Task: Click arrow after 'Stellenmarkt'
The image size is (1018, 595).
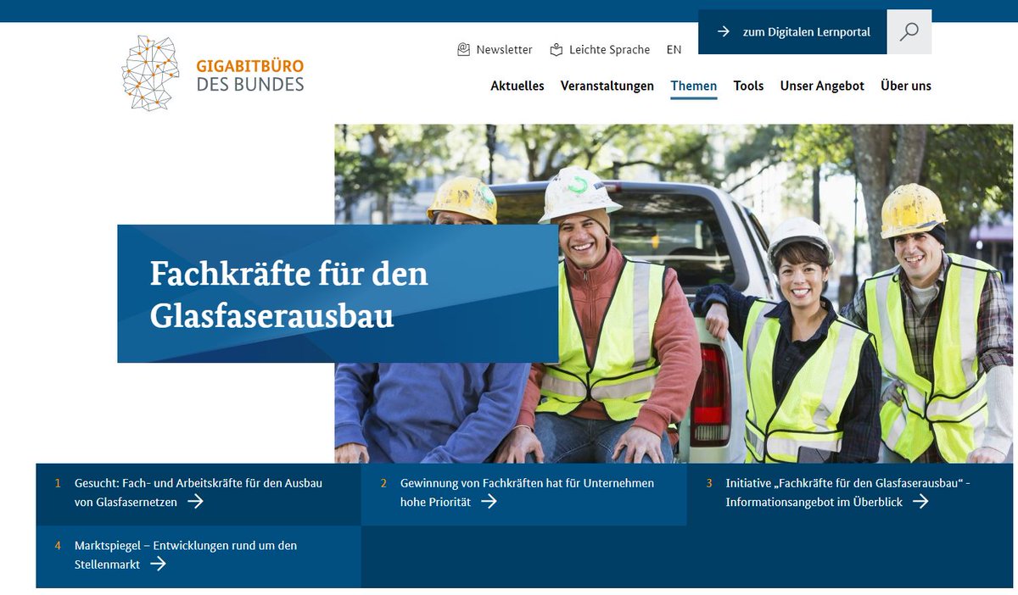Action: 158,564
